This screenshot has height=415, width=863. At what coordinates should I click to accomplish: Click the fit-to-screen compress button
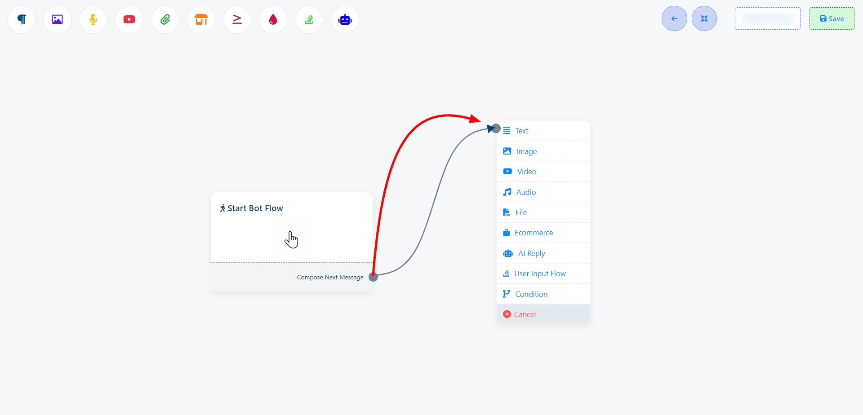(704, 18)
